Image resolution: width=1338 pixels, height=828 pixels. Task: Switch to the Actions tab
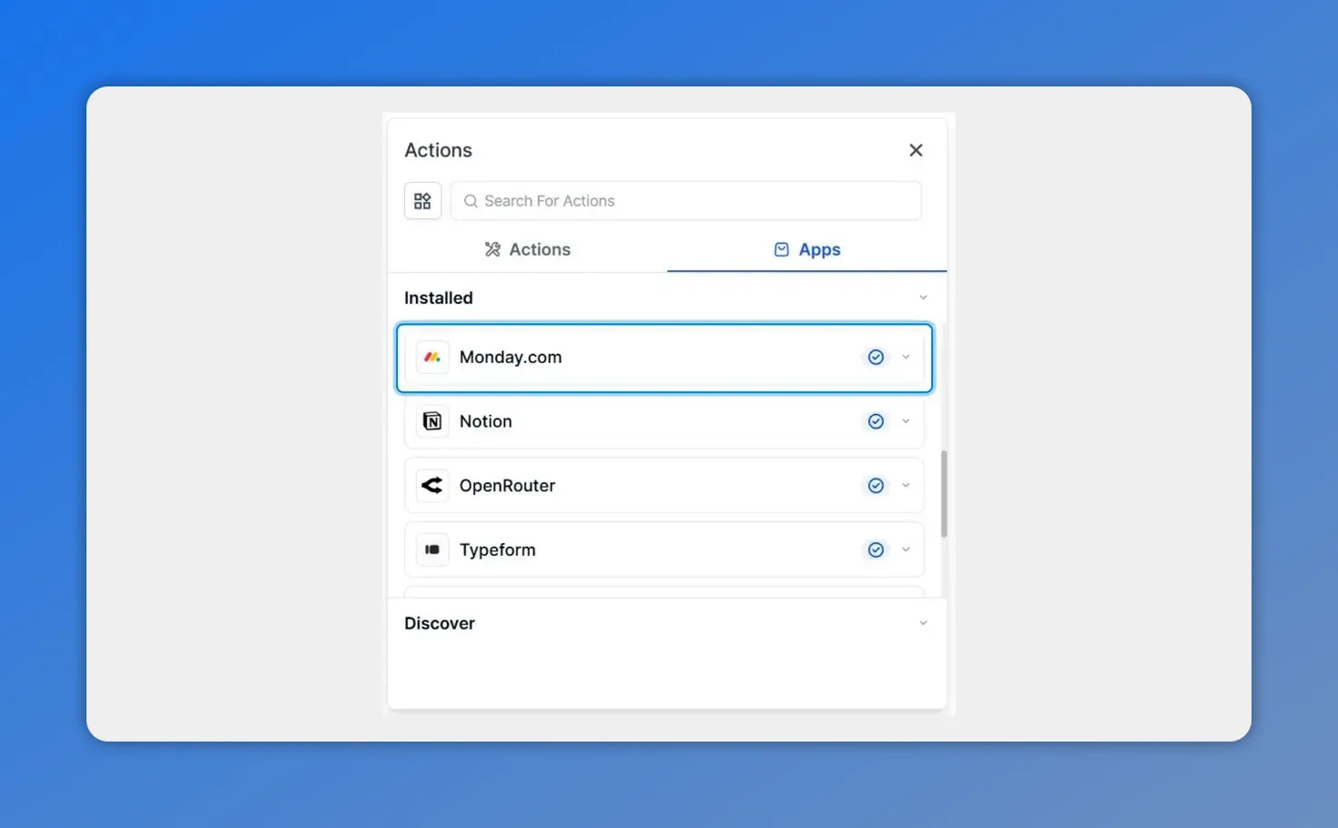[528, 248]
